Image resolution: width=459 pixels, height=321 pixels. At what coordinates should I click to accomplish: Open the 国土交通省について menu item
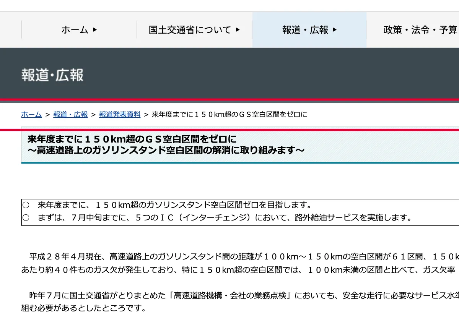tap(194, 30)
